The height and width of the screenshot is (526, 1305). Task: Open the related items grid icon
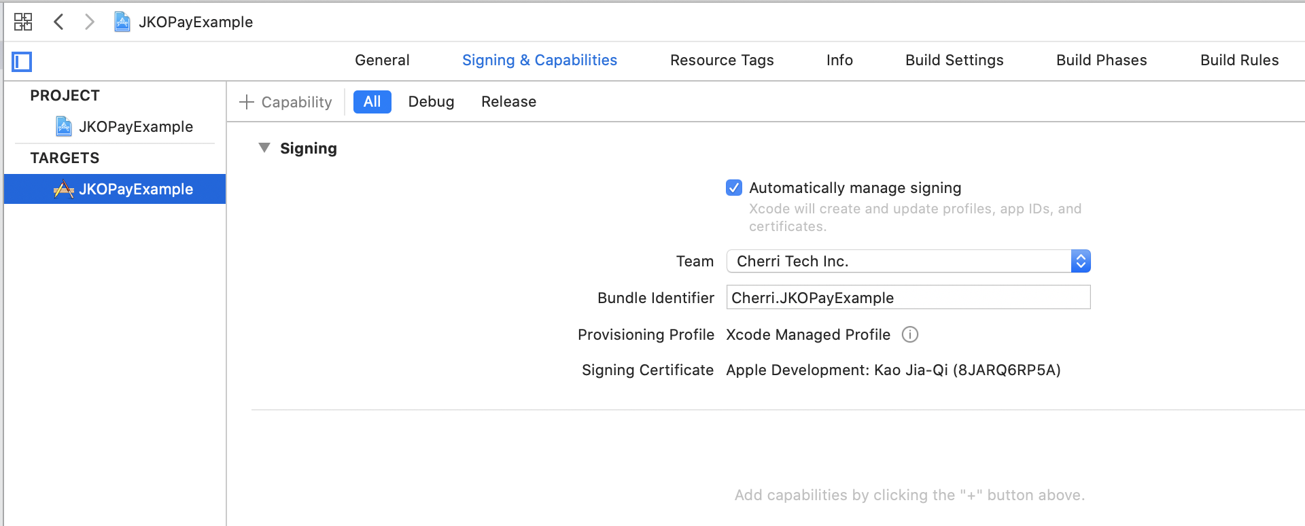(x=23, y=22)
